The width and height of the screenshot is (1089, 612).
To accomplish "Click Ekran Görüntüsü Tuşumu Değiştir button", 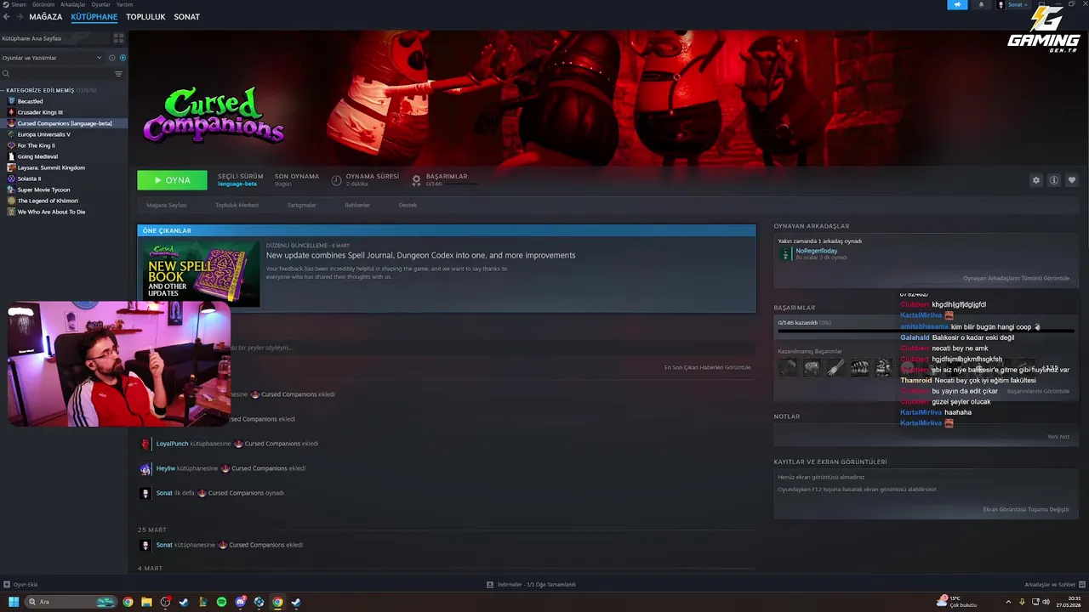I will [1025, 509].
